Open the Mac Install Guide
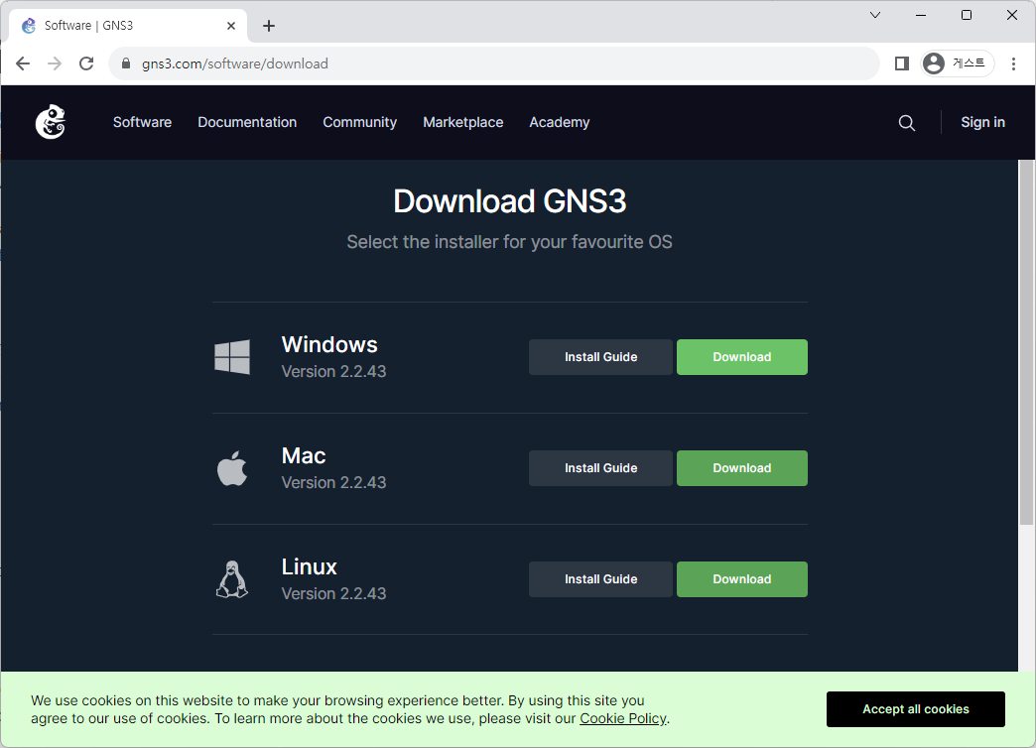Image resolution: width=1036 pixels, height=748 pixels. click(x=600, y=468)
